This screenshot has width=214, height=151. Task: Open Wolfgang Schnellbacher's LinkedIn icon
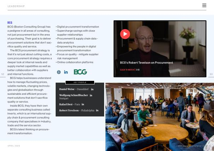[x=91, y=95]
